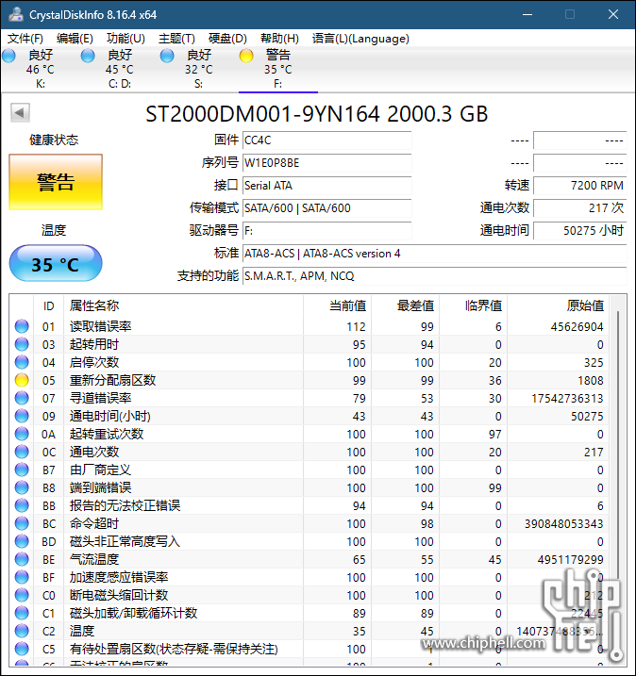Image resolution: width=636 pixels, height=676 pixels.
Task: Open the 帮助(H) menu
Action: pyautogui.click(x=279, y=39)
